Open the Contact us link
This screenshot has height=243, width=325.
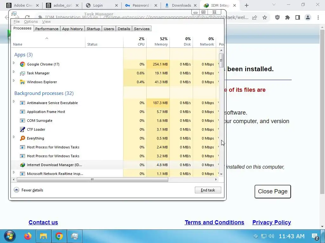point(43,222)
